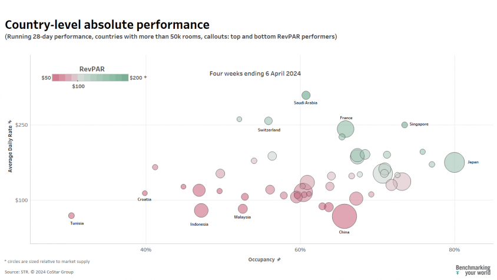Select the large China bubble
Screen dimensions: 497x280
(344, 216)
